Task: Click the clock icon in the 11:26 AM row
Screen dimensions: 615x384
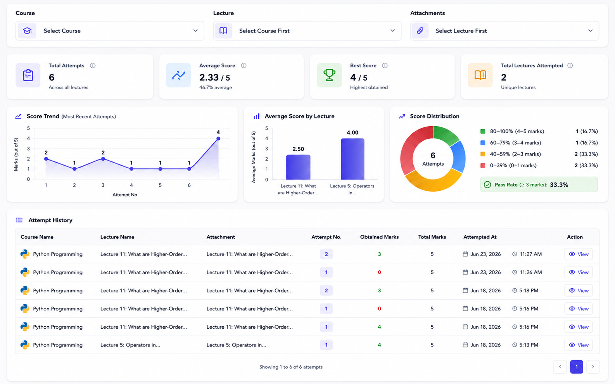Action: (515, 272)
